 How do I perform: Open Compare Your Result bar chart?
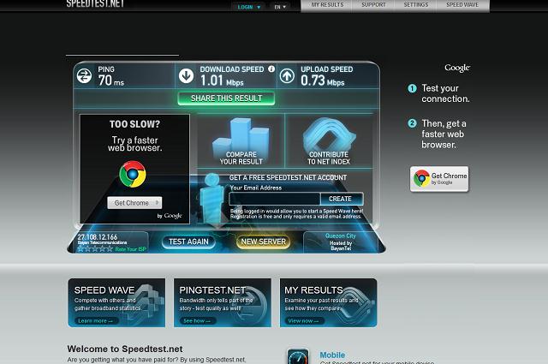pos(241,141)
